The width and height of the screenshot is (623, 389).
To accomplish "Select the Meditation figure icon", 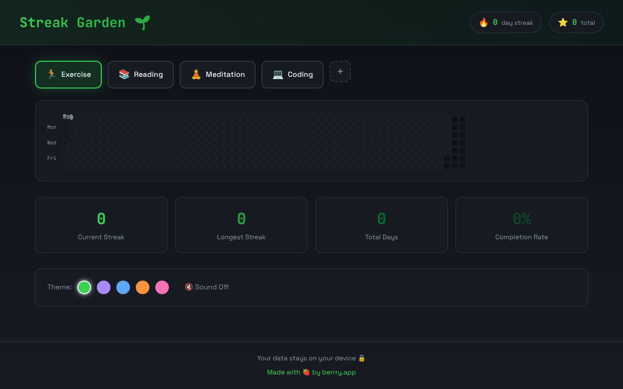I will pyautogui.click(x=196, y=74).
